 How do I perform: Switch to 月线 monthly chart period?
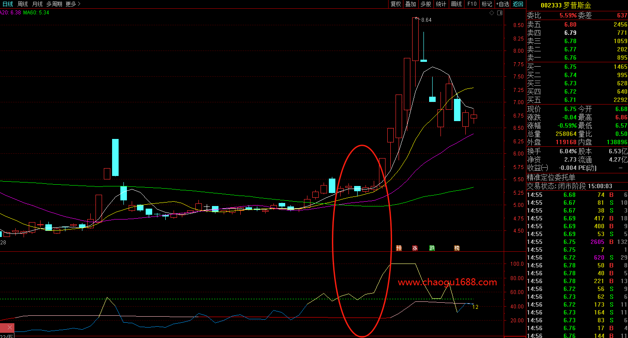tap(37, 4)
